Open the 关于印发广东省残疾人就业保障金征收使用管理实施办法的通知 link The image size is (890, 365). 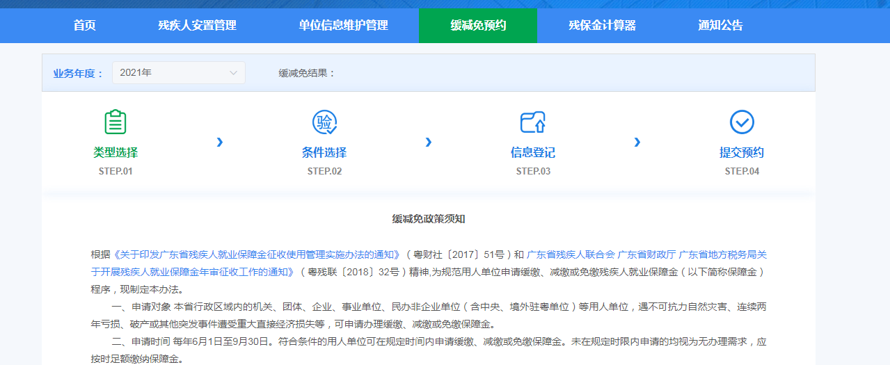click(x=257, y=254)
